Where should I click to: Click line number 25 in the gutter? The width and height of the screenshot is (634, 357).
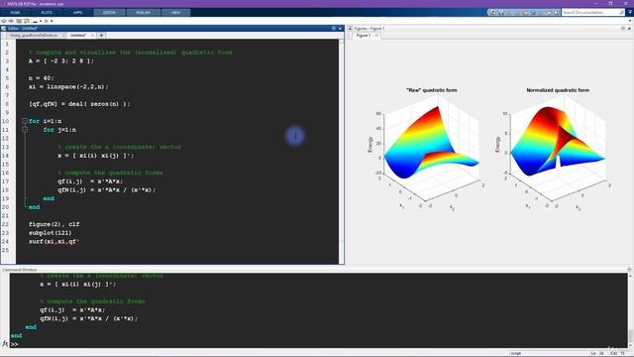coord(5,250)
